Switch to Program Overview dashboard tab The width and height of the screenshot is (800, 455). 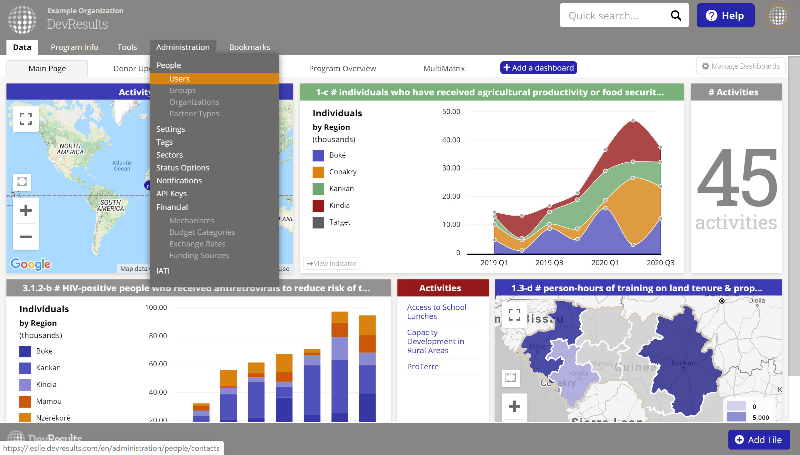point(342,69)
